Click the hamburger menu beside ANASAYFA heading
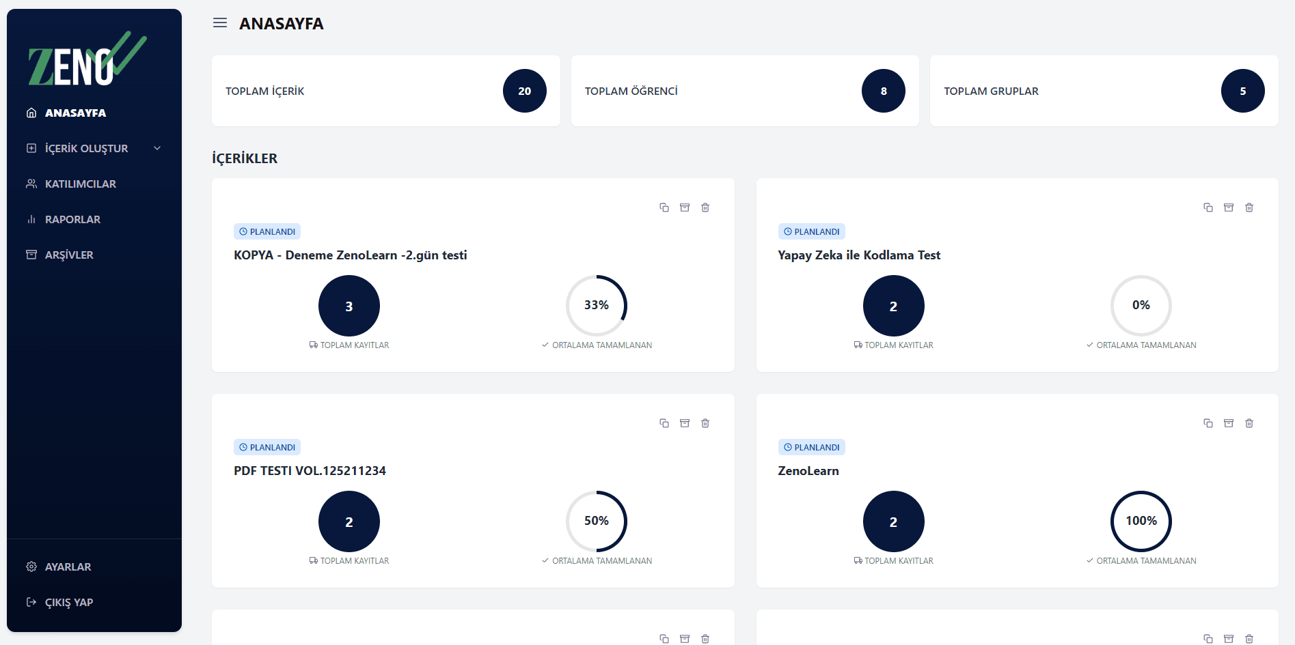1295x645 pixels. pyautogui.click(x=219, y=23)
